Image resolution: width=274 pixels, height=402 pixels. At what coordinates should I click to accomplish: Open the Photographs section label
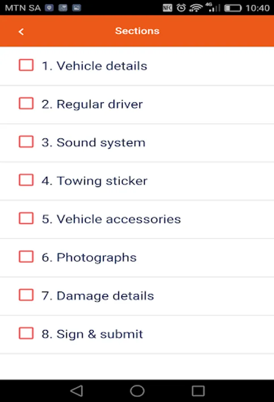tap(96, 258)
